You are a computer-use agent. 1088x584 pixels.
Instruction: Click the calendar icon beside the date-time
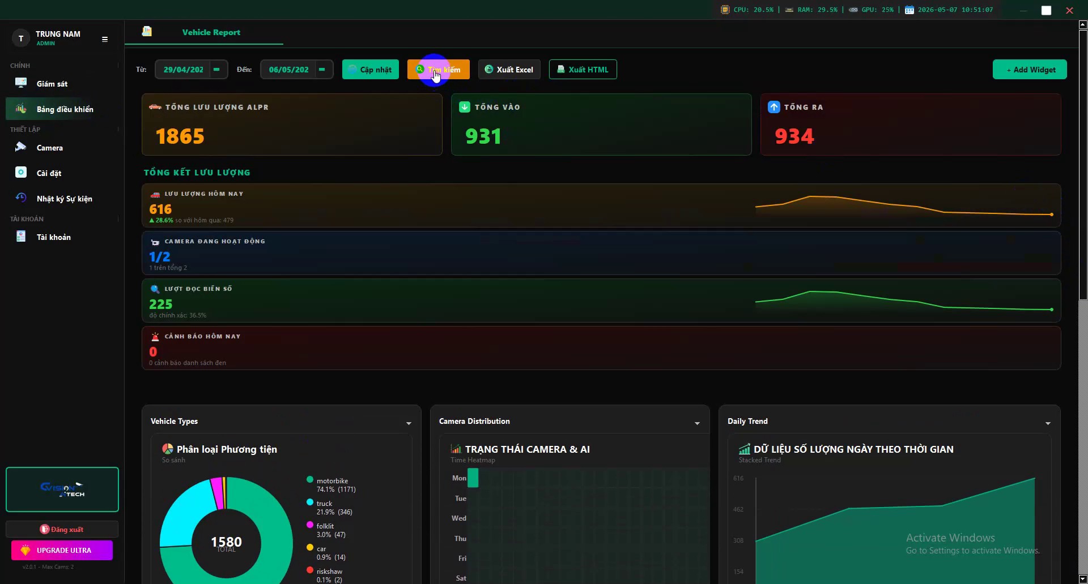coord(909,10)
